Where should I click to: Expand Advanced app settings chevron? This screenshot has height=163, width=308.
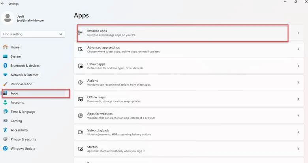coord(298,49)
